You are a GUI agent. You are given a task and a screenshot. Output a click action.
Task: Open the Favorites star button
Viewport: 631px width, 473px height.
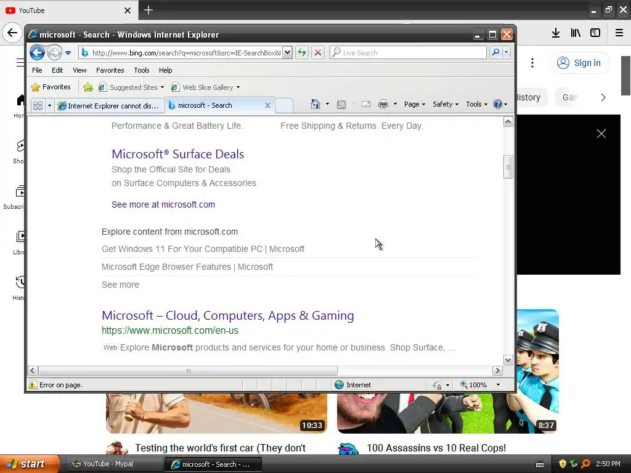click(51, 87)
